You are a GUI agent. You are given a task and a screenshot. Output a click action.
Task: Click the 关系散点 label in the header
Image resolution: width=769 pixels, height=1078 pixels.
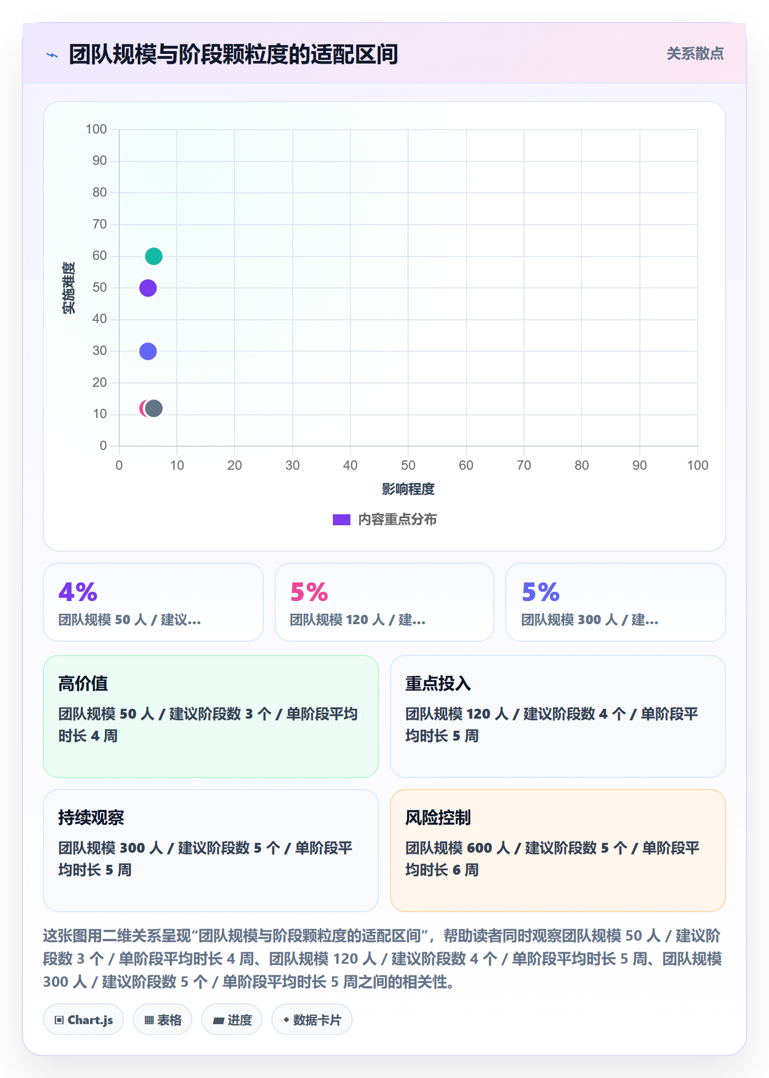695,54
